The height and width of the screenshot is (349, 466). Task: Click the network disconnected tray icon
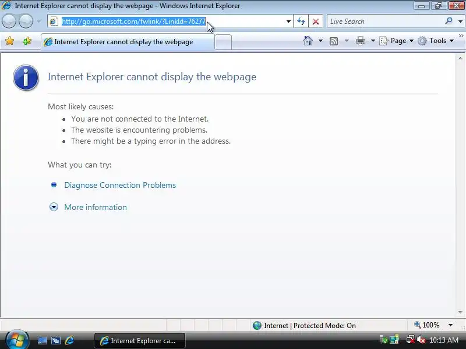[x=411, y=340]
